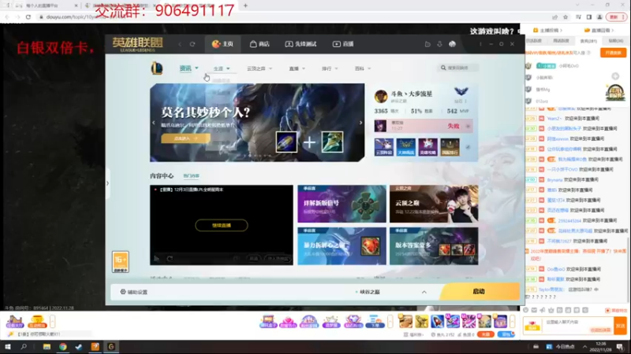631x354 pixels.
Task: Open the third purple shortcut tile
Action: [428, 147]
